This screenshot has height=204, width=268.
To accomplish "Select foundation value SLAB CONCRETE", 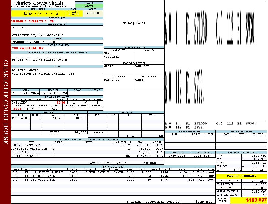I will pyautogui.click(x=112, y=55).
